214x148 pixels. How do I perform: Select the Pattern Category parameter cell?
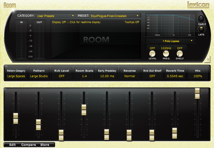pyautogui.click(x=16, y=73)
